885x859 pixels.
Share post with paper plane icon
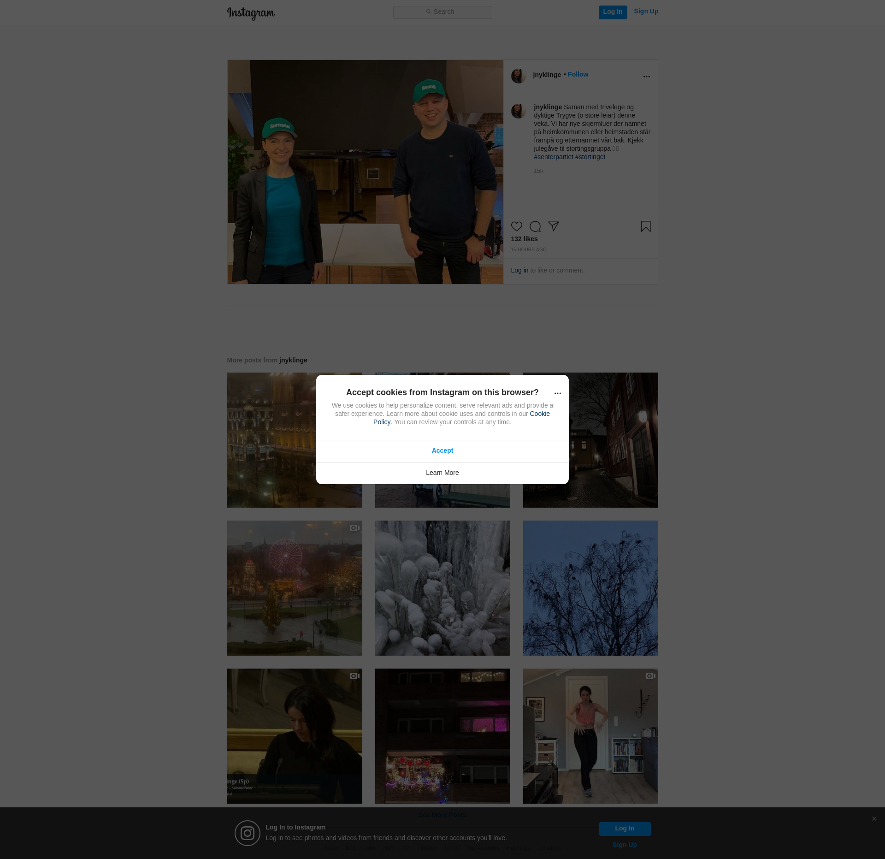click(x=554, y=226)
